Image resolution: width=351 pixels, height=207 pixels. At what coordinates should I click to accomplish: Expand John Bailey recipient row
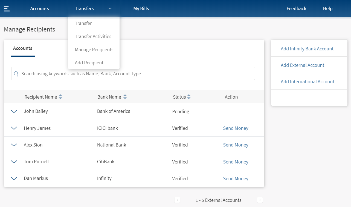click(x=14, y=111)
